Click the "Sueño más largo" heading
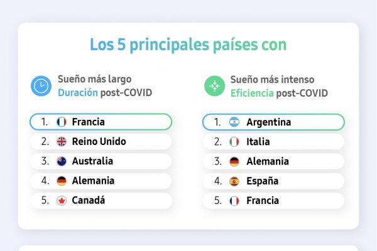The width and height of the screenshot is (377, 251). click(x=93, y=80)
